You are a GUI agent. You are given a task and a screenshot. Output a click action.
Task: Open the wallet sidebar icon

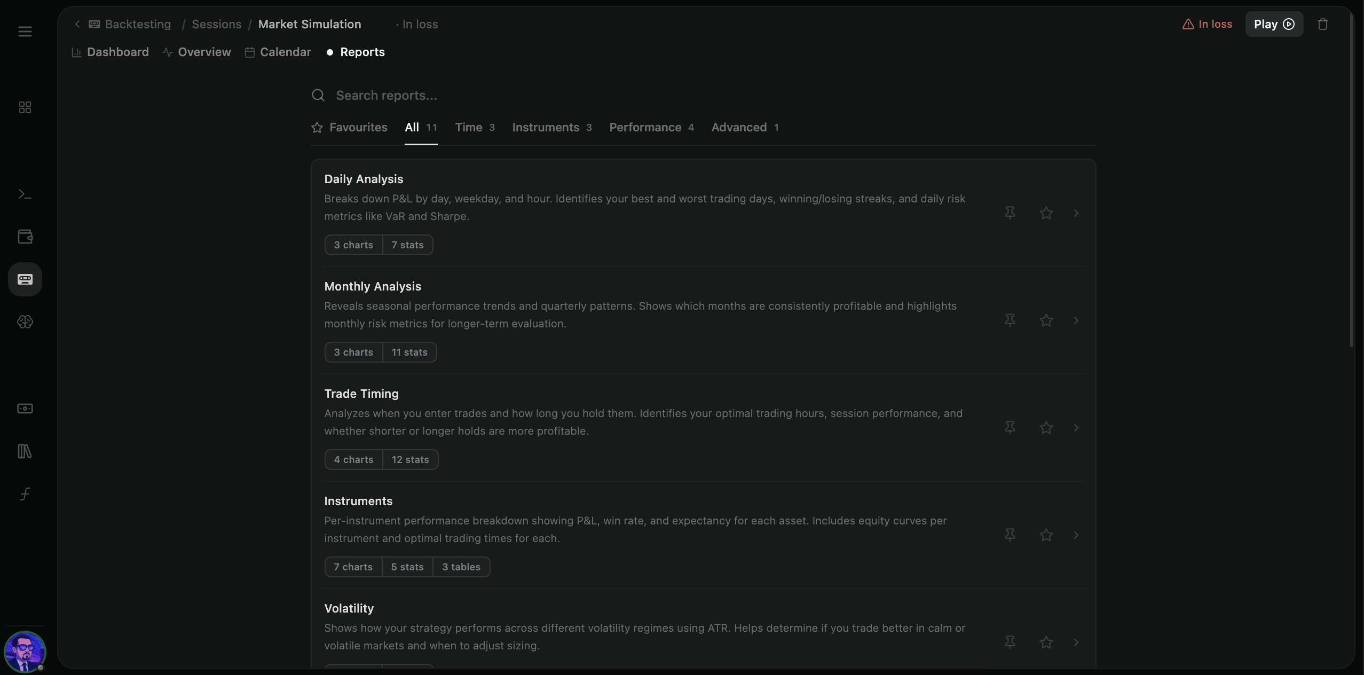pos(25,236)
